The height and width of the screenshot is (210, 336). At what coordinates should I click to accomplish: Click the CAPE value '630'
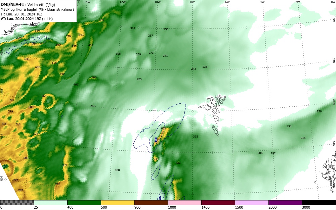[x=27, y=59]
